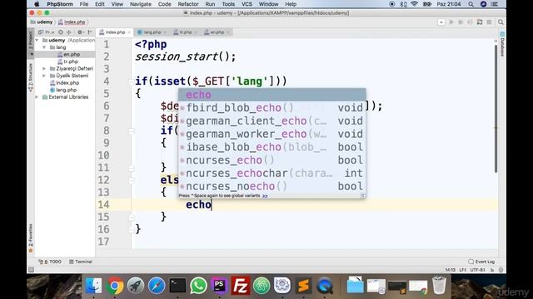
Task: Open Terminal app in the Dock
Action: tap(177, 286)
